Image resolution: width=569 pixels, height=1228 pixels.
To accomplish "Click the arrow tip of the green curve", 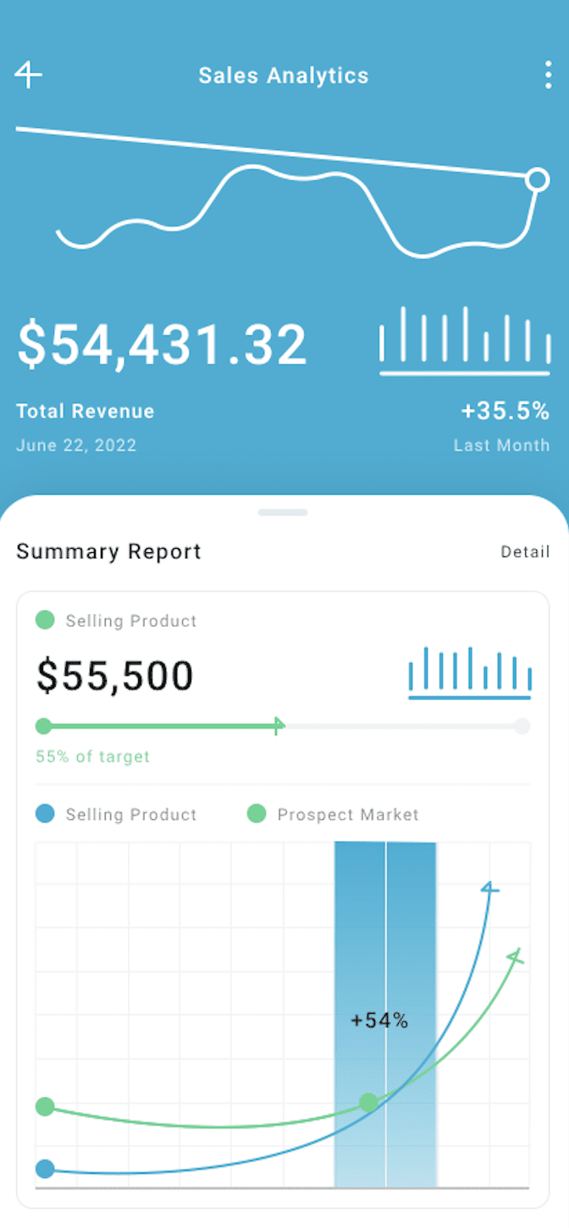I will (x=515, y=956).
